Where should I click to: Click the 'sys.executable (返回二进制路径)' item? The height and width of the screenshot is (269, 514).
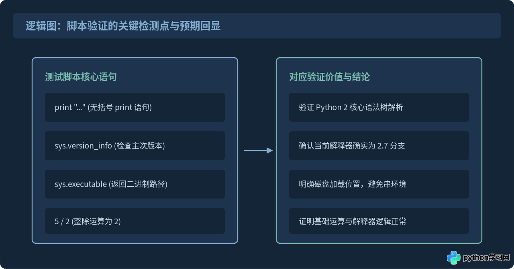pyautogui.click(x=135, y=184)
